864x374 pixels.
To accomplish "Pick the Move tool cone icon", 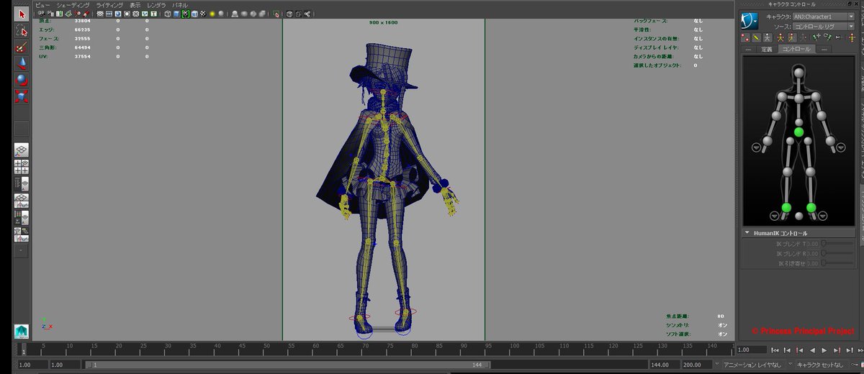I will click(22, 63).
